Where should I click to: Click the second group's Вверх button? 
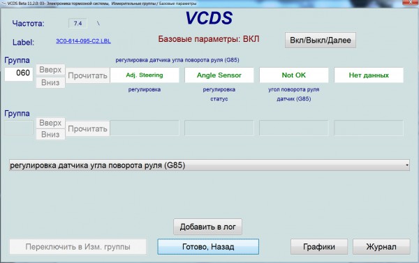point(50,123)
